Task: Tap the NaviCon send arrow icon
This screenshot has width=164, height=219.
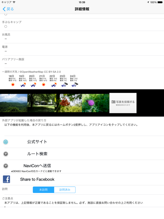Action: pos(6,166)
